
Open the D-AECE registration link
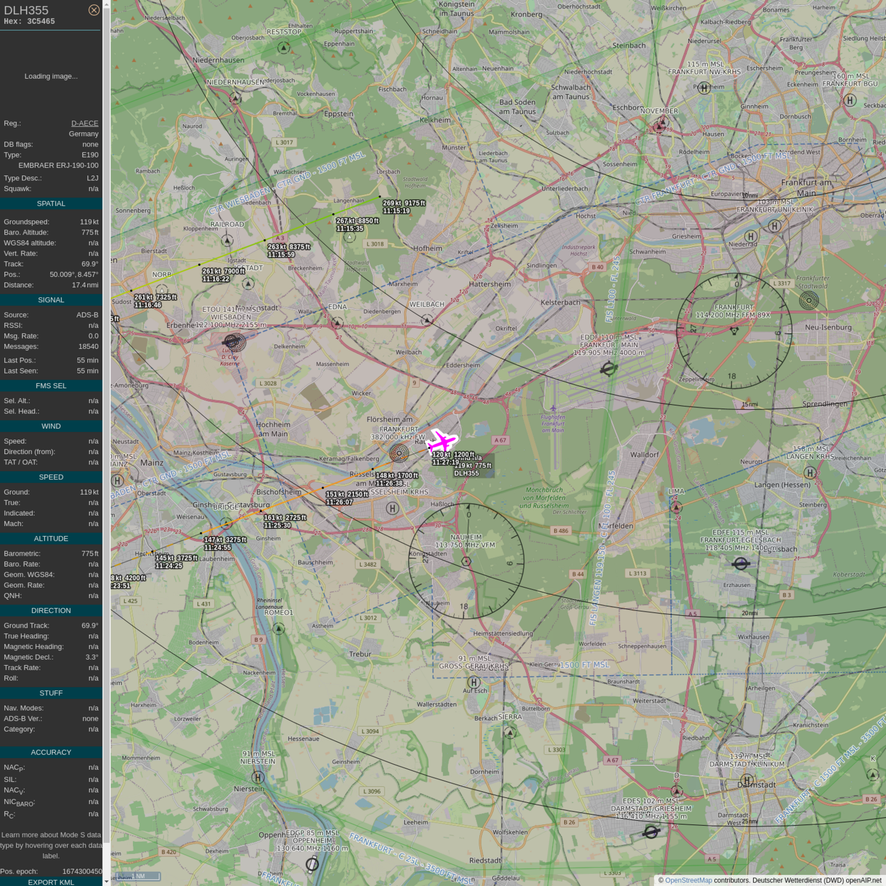tap(84, 123)
